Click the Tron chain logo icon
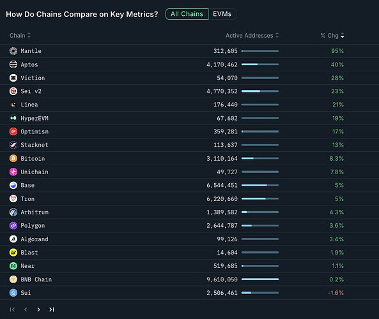Screen dimensions: 379x319 pos(13,198)
